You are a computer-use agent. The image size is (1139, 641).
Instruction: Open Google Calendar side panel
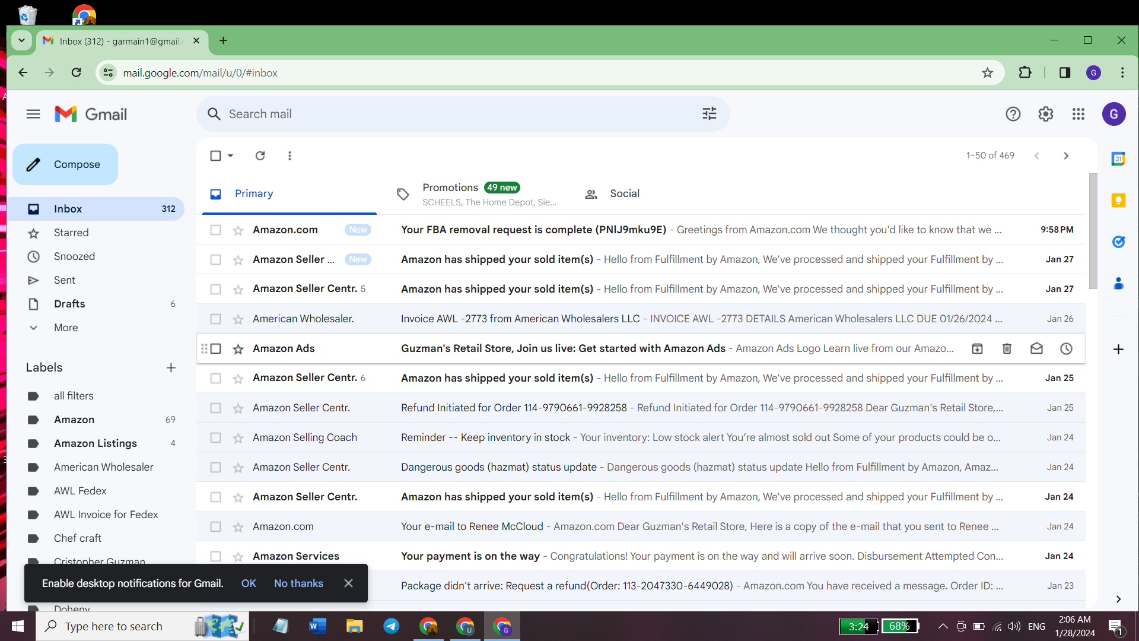point(1118,158)
